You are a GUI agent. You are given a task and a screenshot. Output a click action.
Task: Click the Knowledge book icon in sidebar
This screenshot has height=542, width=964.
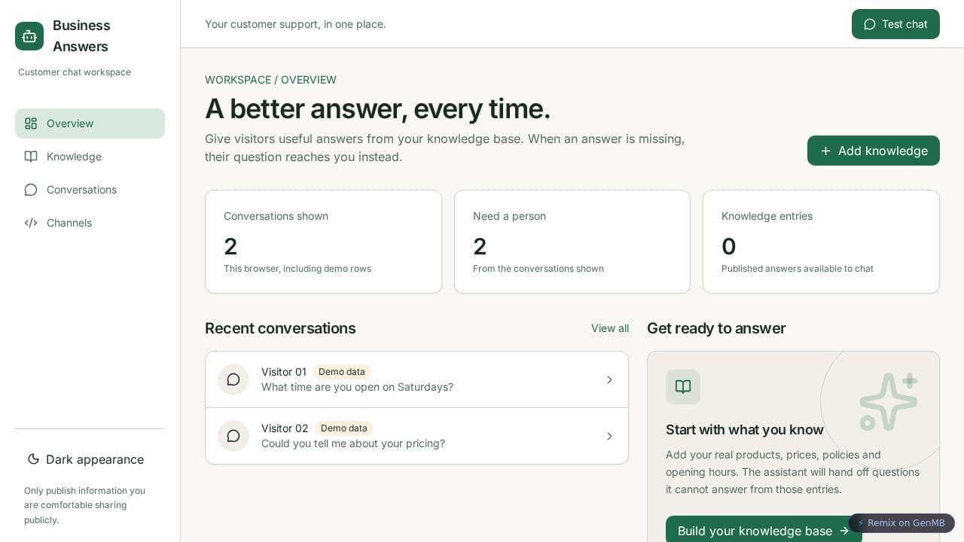pyautogui.click(x=31, y=157)
